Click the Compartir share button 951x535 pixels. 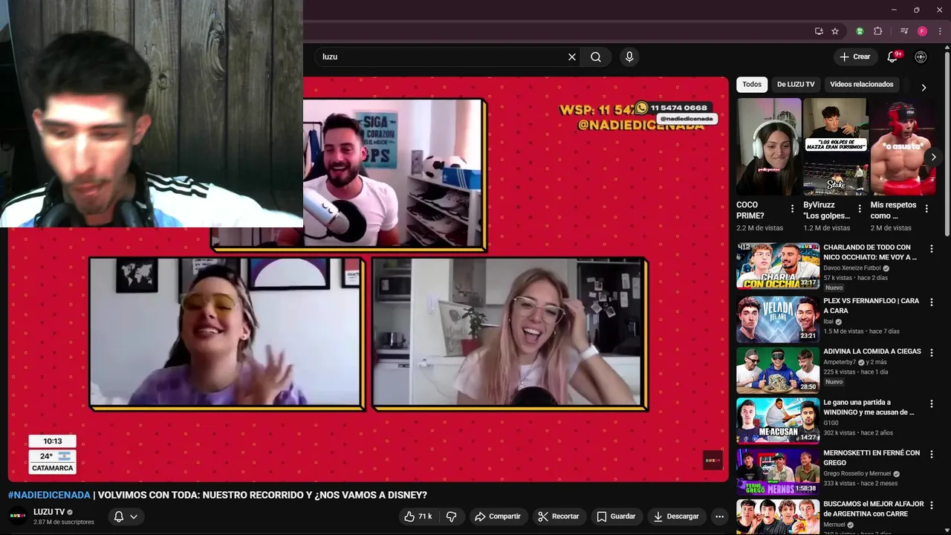tap(498, 516)
